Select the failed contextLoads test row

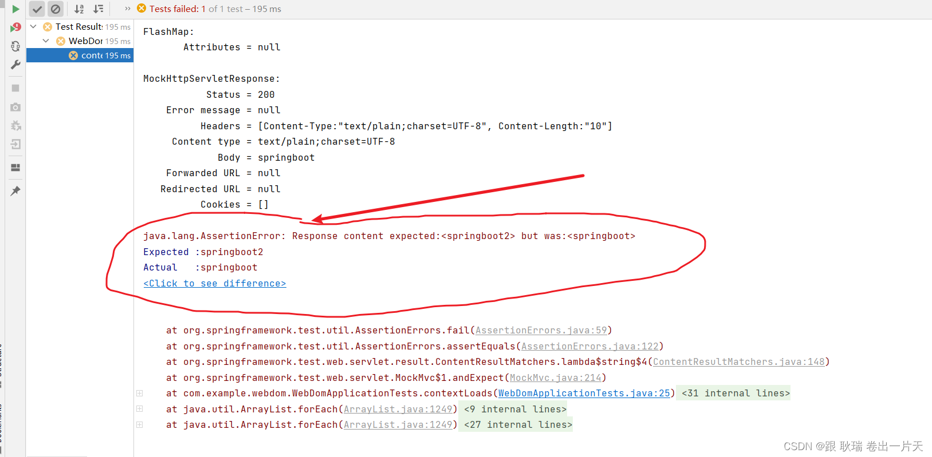(80, 55)
